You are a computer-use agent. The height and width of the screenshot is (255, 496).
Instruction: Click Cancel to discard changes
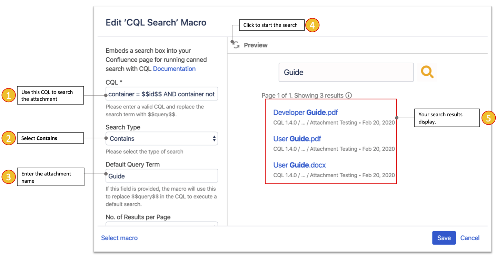coord(470,238)
